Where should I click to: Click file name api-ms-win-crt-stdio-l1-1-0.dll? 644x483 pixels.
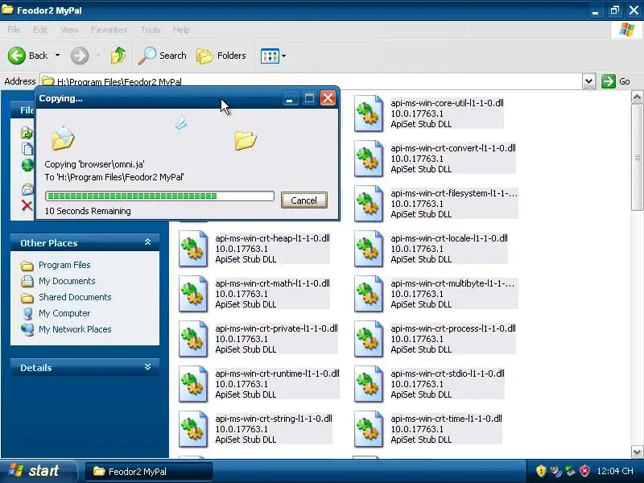(448, 374)
